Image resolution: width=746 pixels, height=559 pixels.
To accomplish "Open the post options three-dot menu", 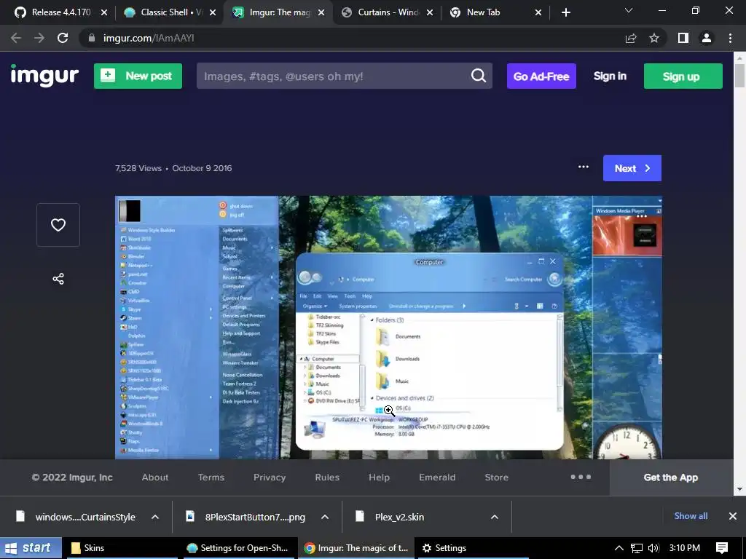I will pyautogui.click(x=584, y=167).
